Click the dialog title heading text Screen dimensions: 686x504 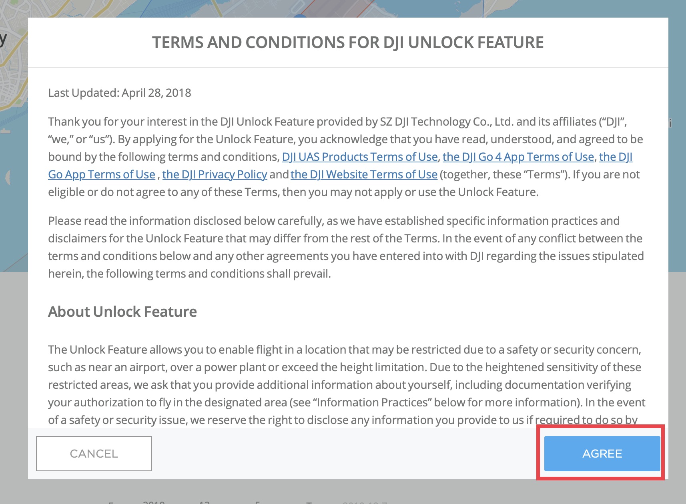tap(348, 42)
